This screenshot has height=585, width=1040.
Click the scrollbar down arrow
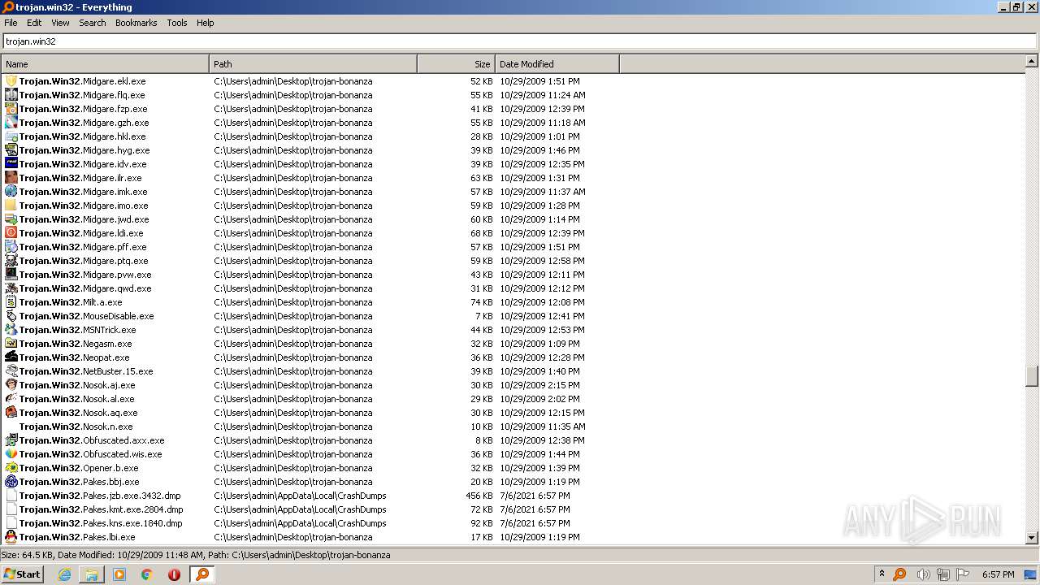(x=1032, y=538)
